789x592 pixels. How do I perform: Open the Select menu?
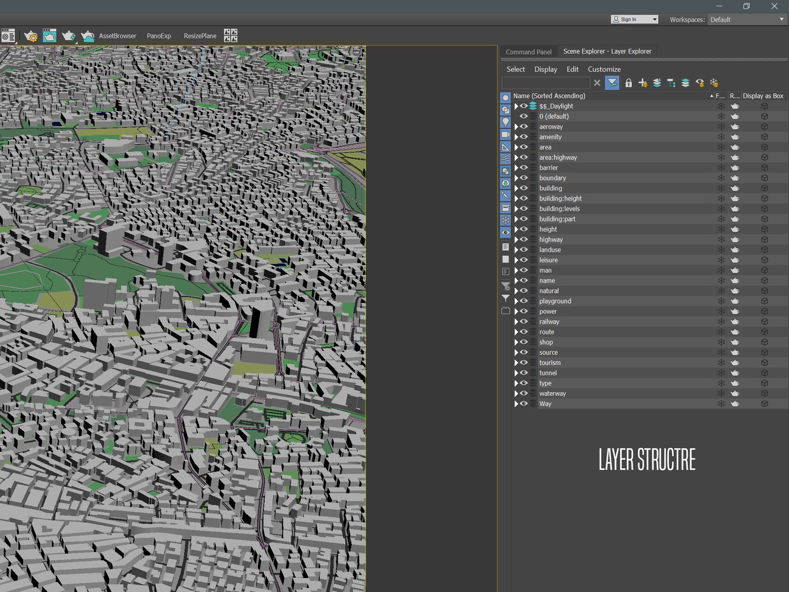click(x=516, y=69)
